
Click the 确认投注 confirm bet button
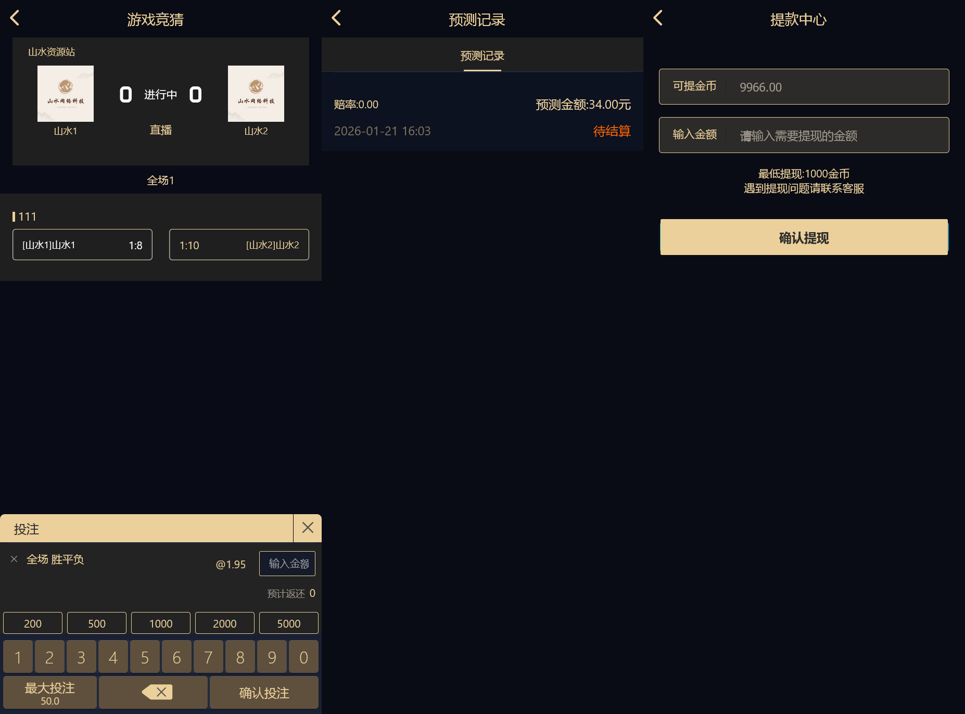263,692
